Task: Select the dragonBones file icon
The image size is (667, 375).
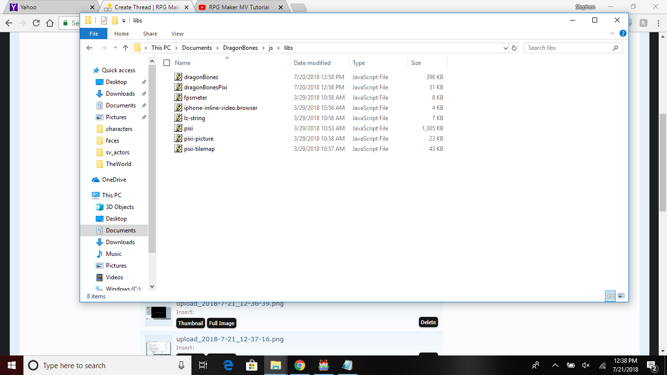Action: 178,77
